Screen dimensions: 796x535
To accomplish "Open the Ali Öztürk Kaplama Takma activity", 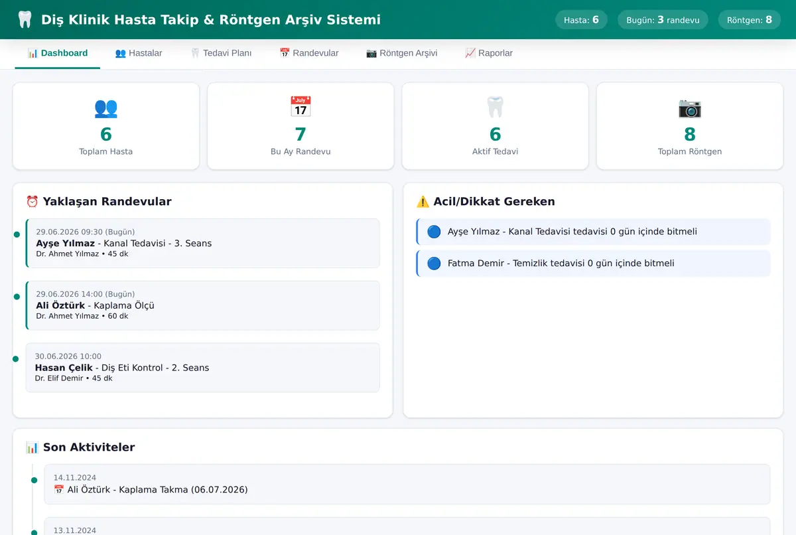I will click(x=407, y=484).
